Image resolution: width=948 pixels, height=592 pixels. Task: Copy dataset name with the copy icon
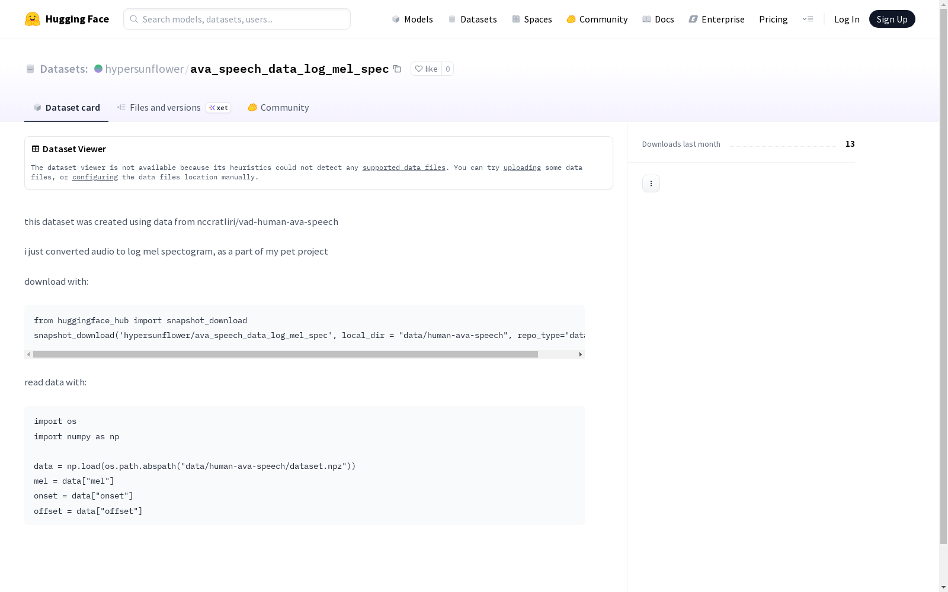click(x=397, y=69)
